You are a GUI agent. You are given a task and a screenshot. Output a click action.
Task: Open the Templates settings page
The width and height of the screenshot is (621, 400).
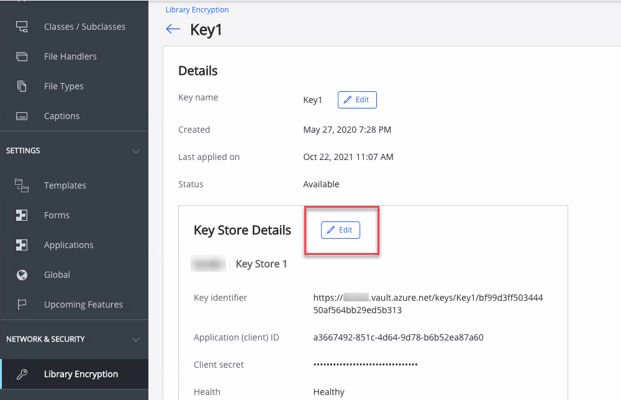coord(65,185)
